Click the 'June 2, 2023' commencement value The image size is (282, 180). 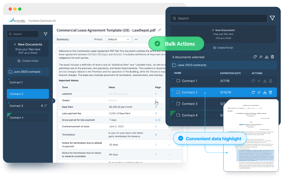coord(116,127)
